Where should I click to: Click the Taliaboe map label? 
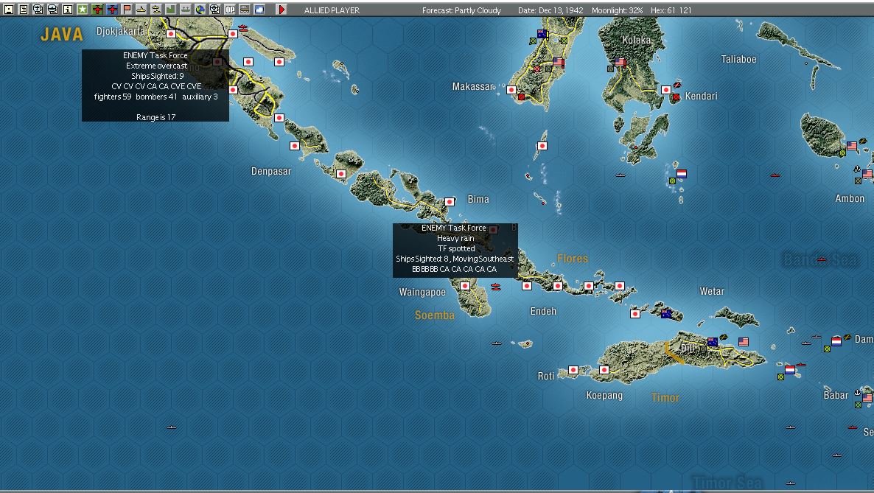coord(738,59)
